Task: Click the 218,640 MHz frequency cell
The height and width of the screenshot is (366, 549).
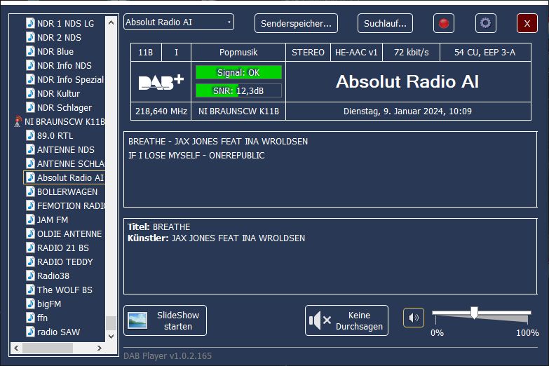Action: click(x=161, y=111)
